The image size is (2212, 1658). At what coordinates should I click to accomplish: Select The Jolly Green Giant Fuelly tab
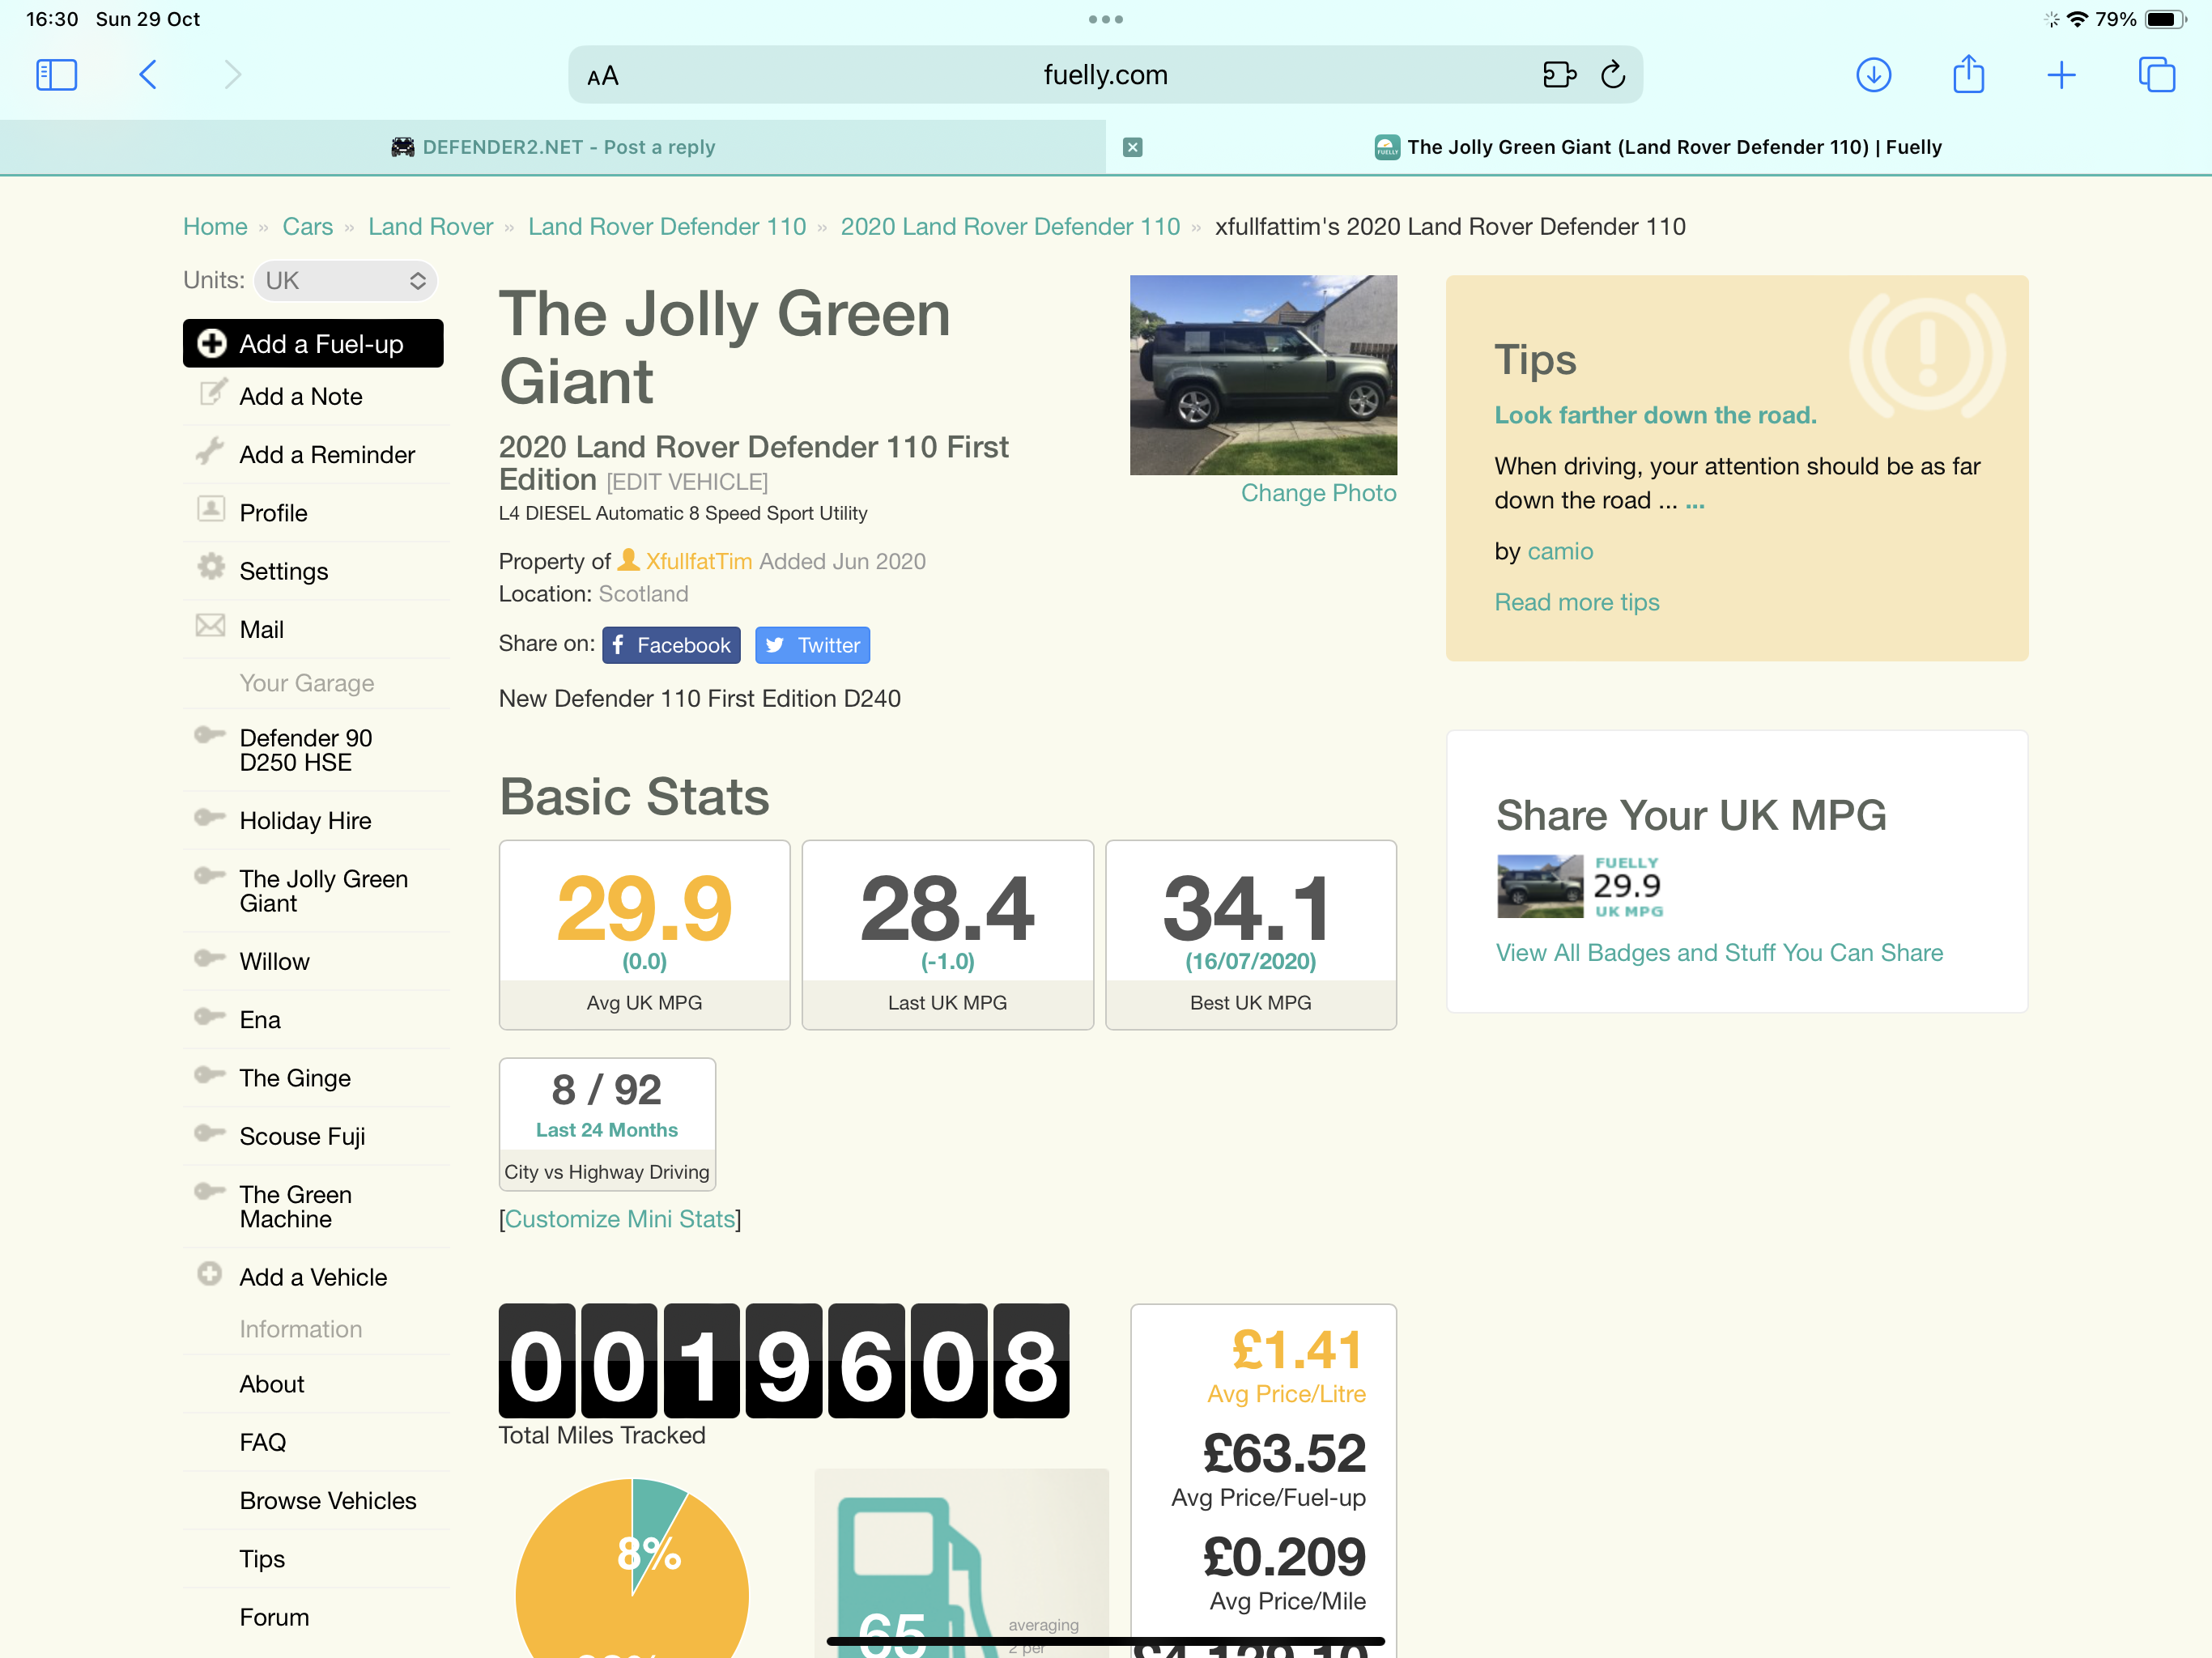click(1659, 147)
